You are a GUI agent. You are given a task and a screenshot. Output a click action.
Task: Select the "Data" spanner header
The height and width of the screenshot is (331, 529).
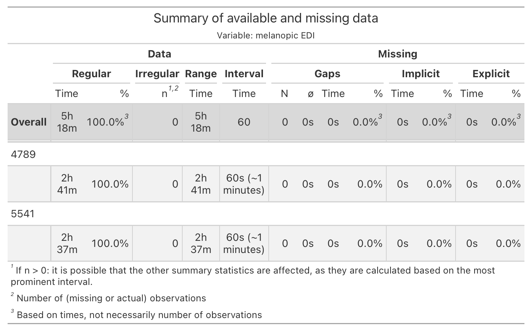click(159, 54)
